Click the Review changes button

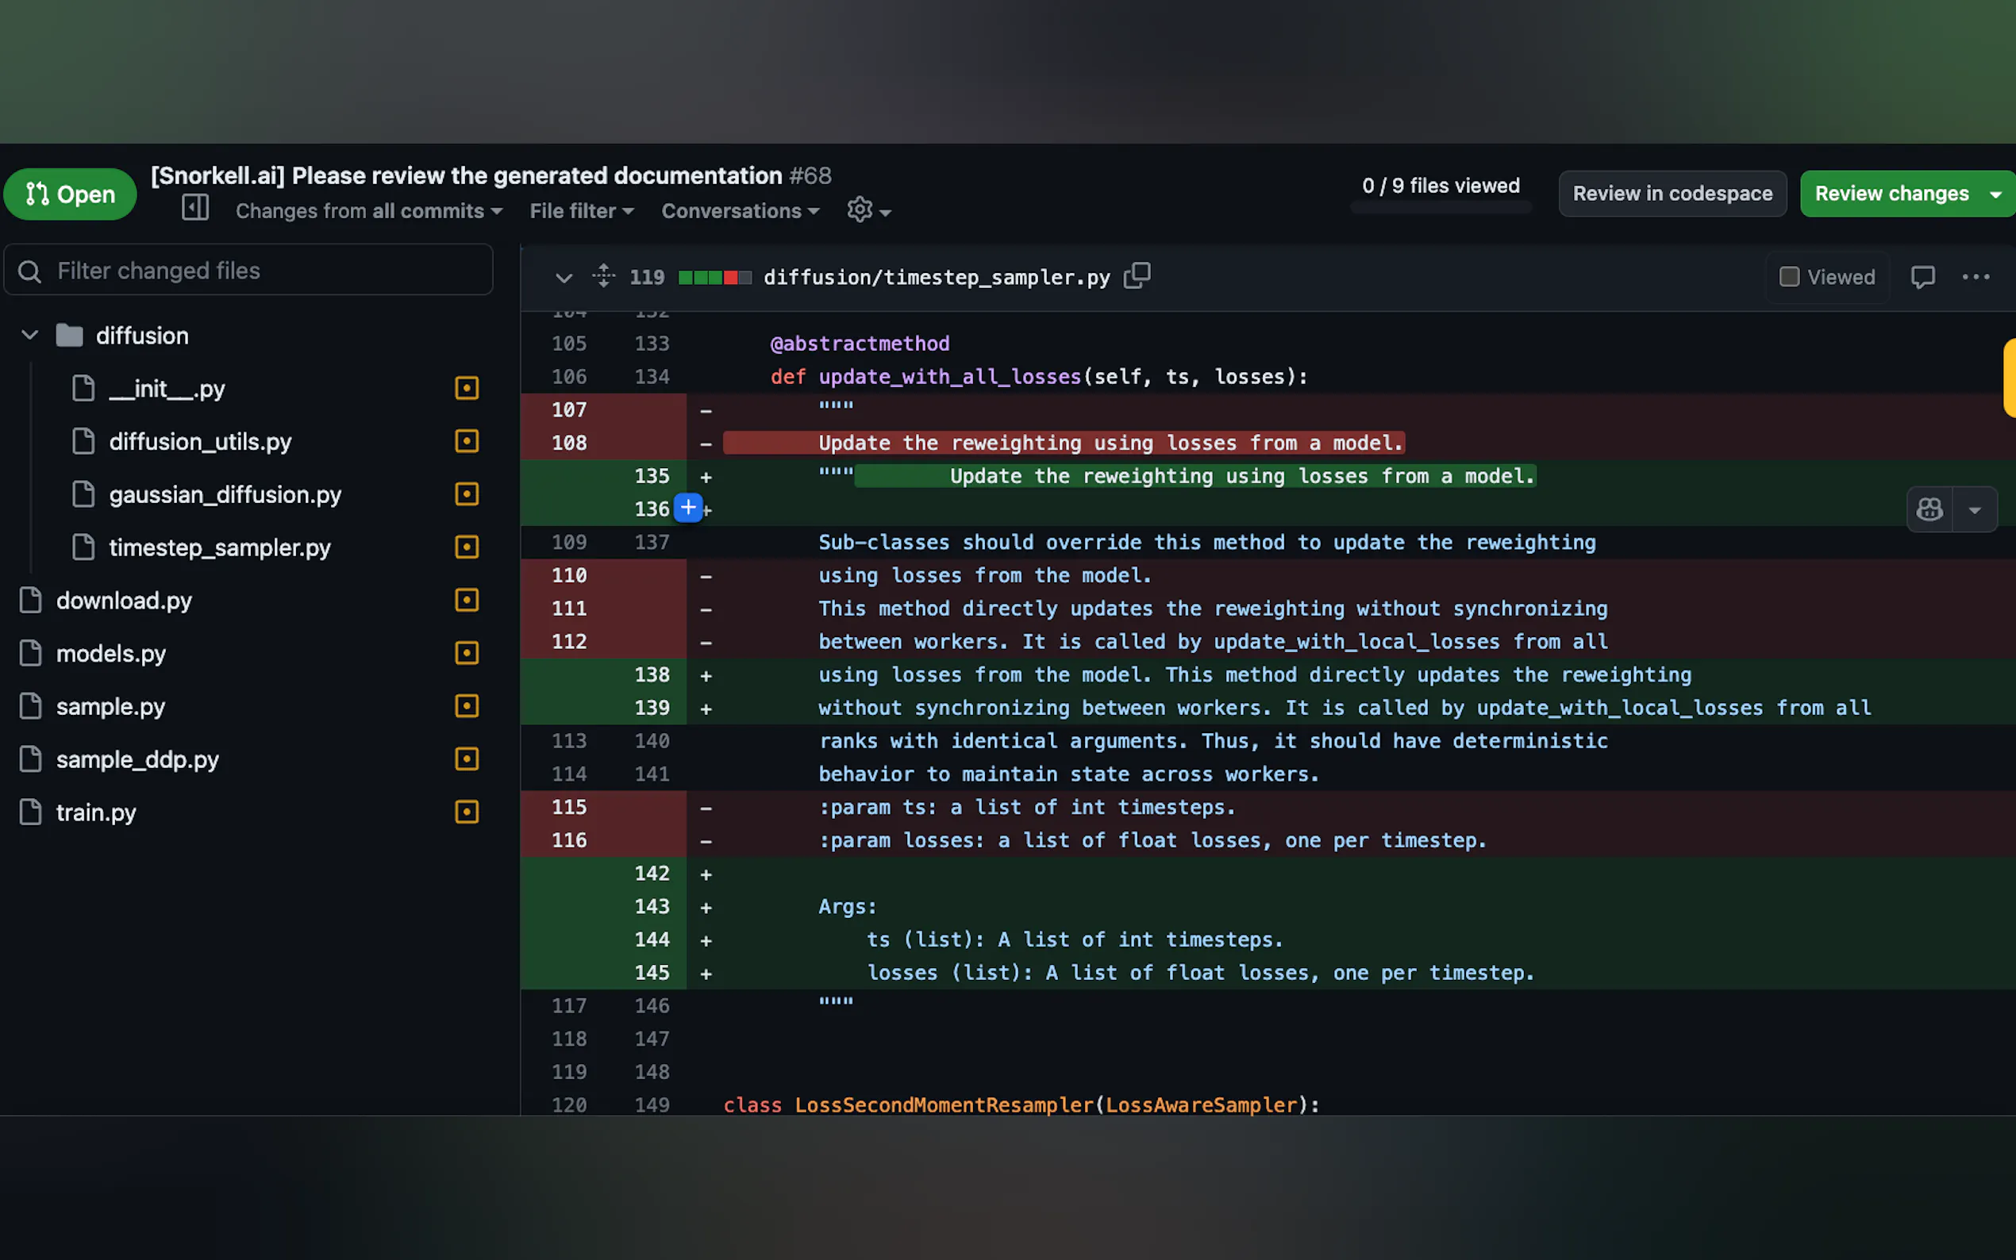(1892, 194)
